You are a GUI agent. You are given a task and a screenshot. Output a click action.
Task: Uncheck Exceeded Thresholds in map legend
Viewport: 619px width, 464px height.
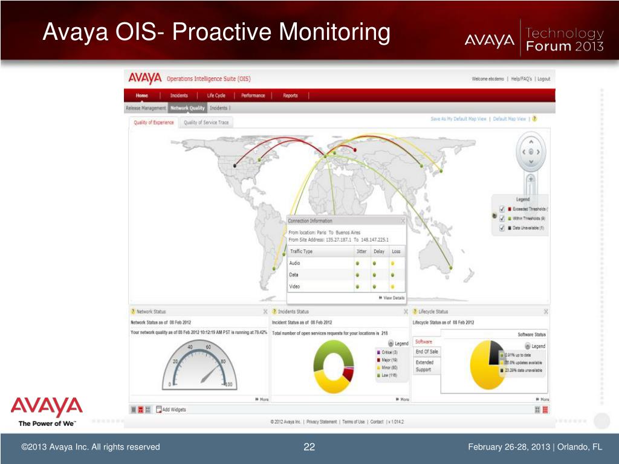point(502,209)
